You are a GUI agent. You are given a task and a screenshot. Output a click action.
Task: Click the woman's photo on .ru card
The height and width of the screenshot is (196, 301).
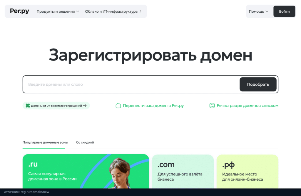pos(120,173)
